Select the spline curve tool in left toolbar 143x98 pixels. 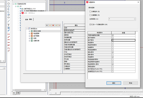point(9,21)
